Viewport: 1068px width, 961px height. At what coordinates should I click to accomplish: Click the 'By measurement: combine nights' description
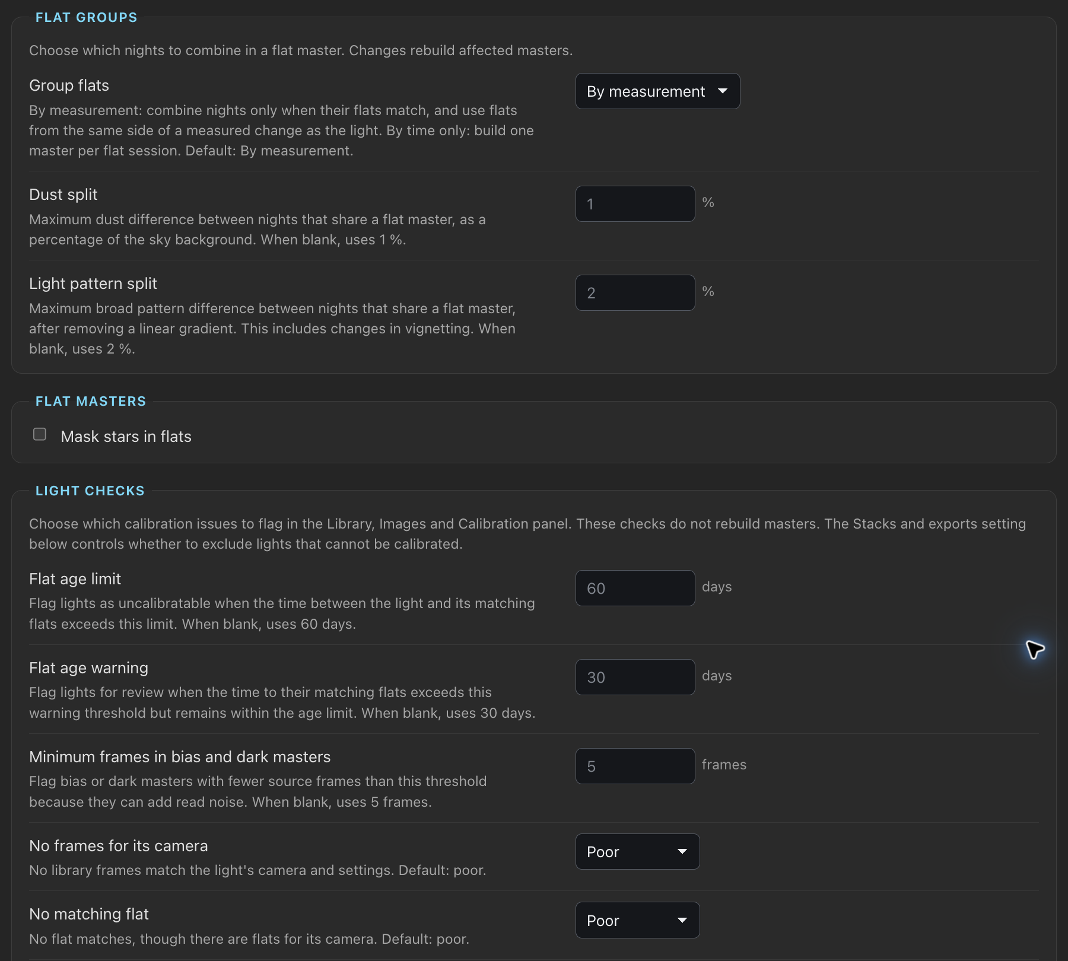[x=281, y=131]
